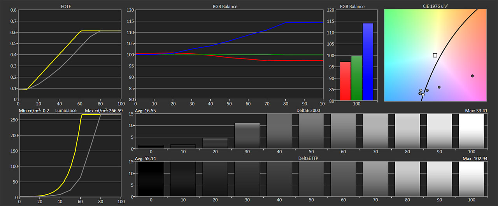Screen dimensions: 498x206
Task: Click the 50 bar in DeltaE ITP chart
Action: 311,179
